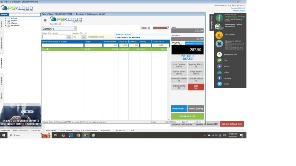
Task: Expand the Archivos tree node
Action: [6, 18]
